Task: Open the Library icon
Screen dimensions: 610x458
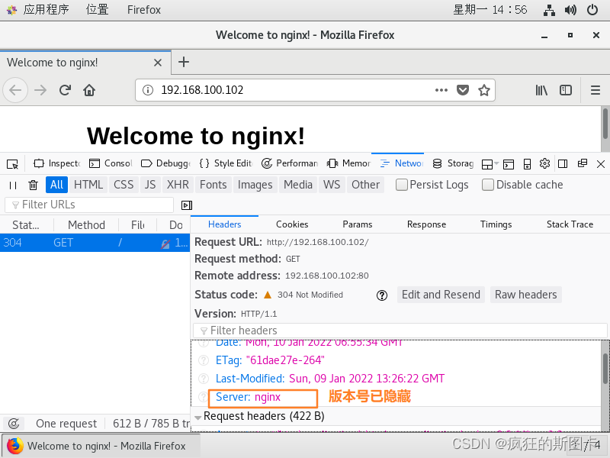Action: 541,90
